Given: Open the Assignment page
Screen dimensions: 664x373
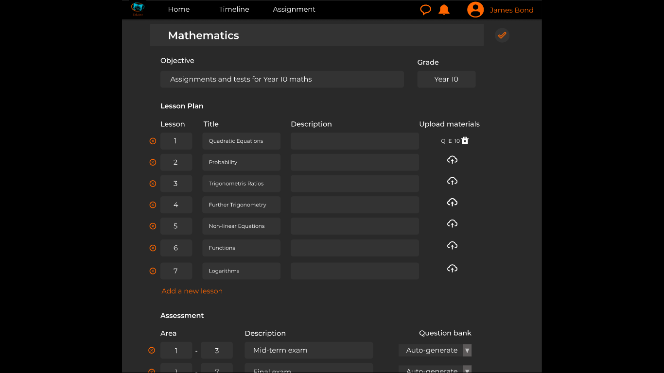Looking at the screenshot, I should tap(294, 9).
